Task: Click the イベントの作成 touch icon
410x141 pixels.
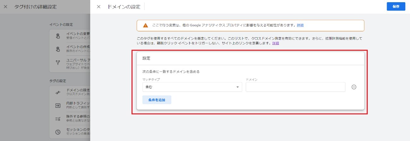Action: (58, 49)
